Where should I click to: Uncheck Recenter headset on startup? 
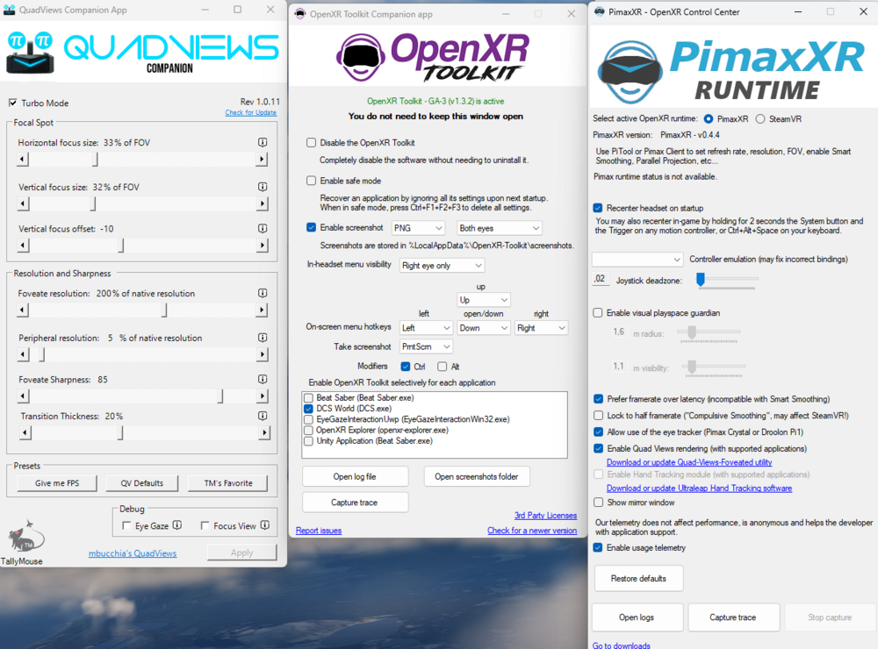click(598, 208)
